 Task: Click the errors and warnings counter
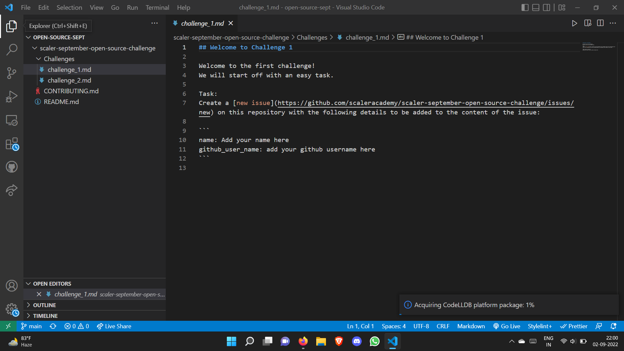tap(76, 326)
